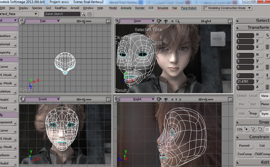
Task: Open the Top view selector dropdown
Action: point(43,21)
